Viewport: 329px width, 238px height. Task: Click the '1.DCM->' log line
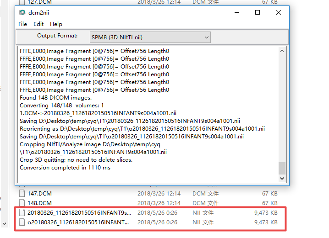[x=98, y=113]
